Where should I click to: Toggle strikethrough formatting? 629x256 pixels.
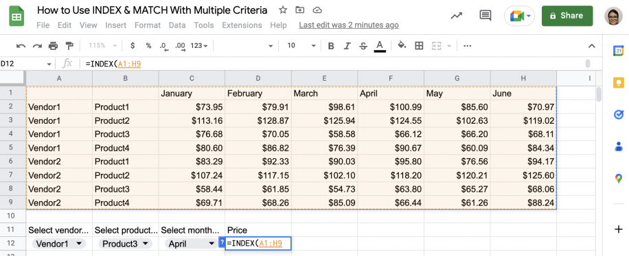363,46
